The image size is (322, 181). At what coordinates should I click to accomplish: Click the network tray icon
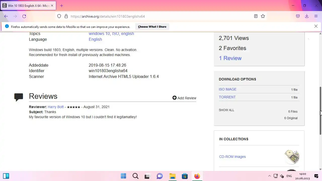tap(276, 176)
